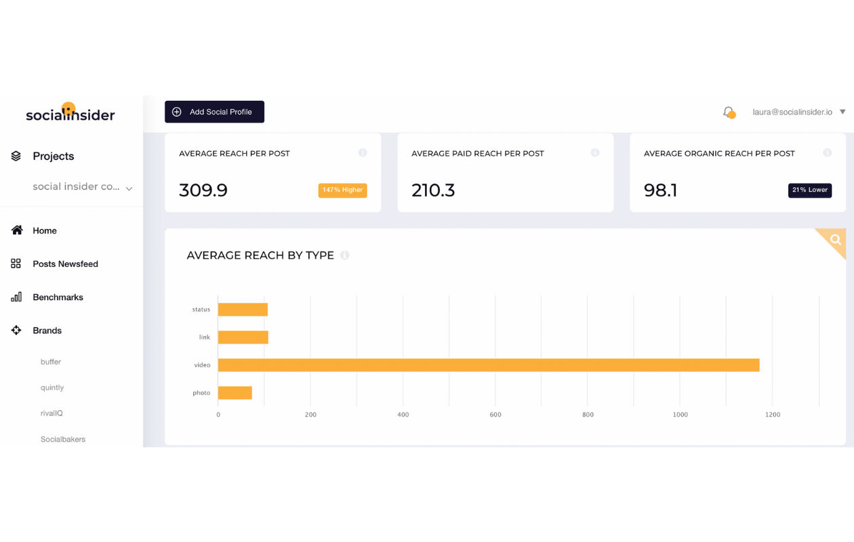Click the link bar in chart

pyautogui.click(x=243, y=337)
